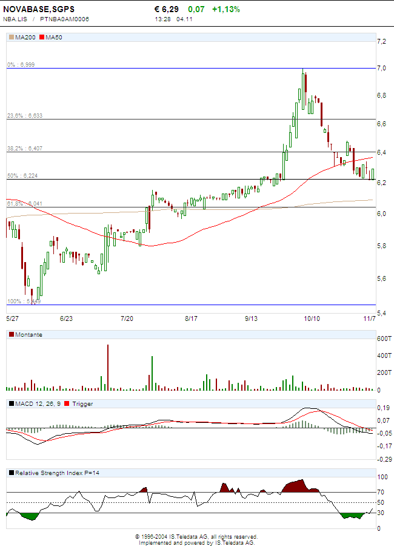
Task: Click the NOVABASE,SGPS title text
Action: tap(39, 9)
